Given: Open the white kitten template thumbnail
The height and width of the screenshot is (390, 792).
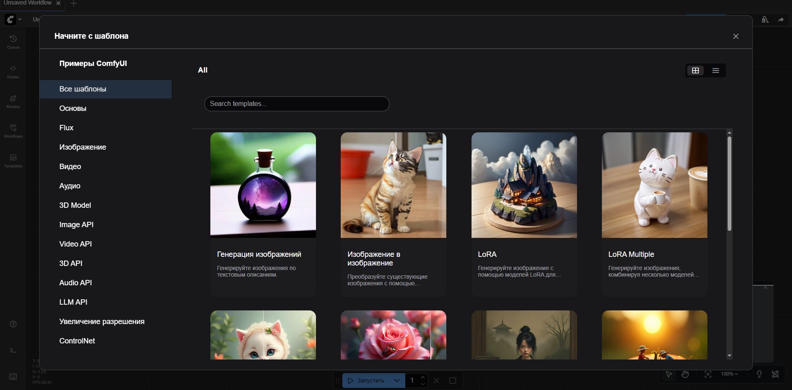Looking at the screenshot, I should [x=263, y=335].
